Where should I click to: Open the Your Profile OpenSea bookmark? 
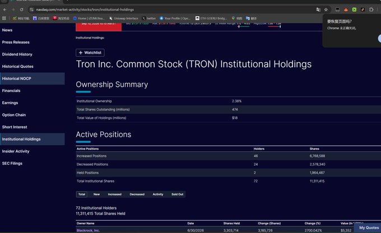click(x=175, y=18)
